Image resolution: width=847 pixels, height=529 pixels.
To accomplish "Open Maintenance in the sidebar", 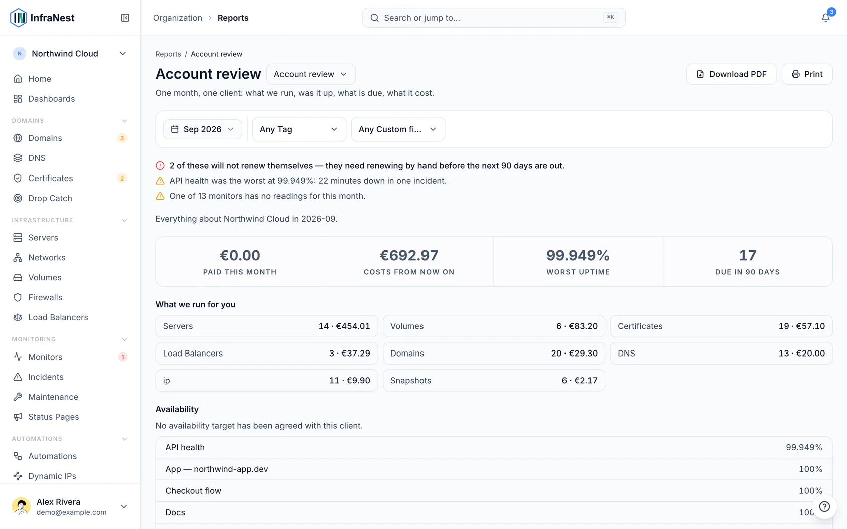I will pos(70,397).
